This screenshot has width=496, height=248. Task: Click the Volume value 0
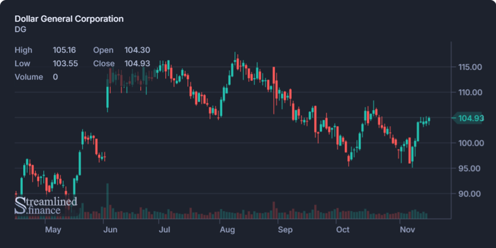[x=55, y=77]
